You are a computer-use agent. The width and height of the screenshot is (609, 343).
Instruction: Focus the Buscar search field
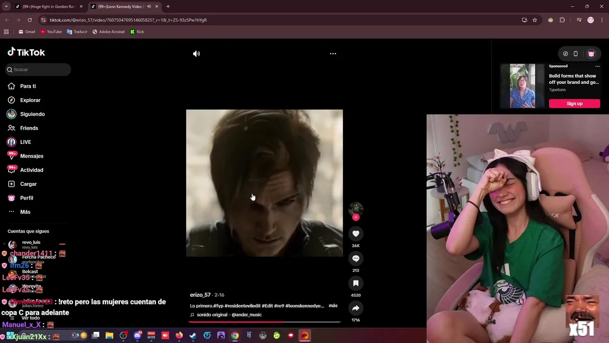click(38, 70)
